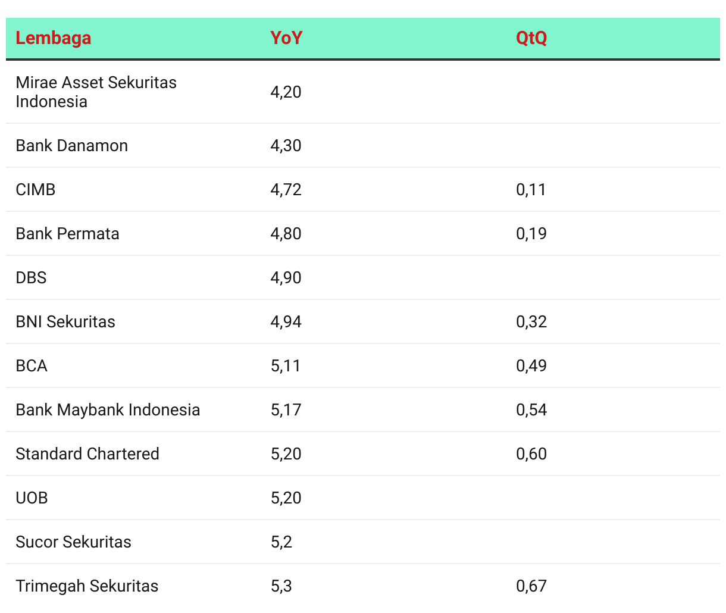Screen dimensions: 726x613
Task: Select the 4,94 YoY value for BNI Sekuritas
Action: coord(286,322)
